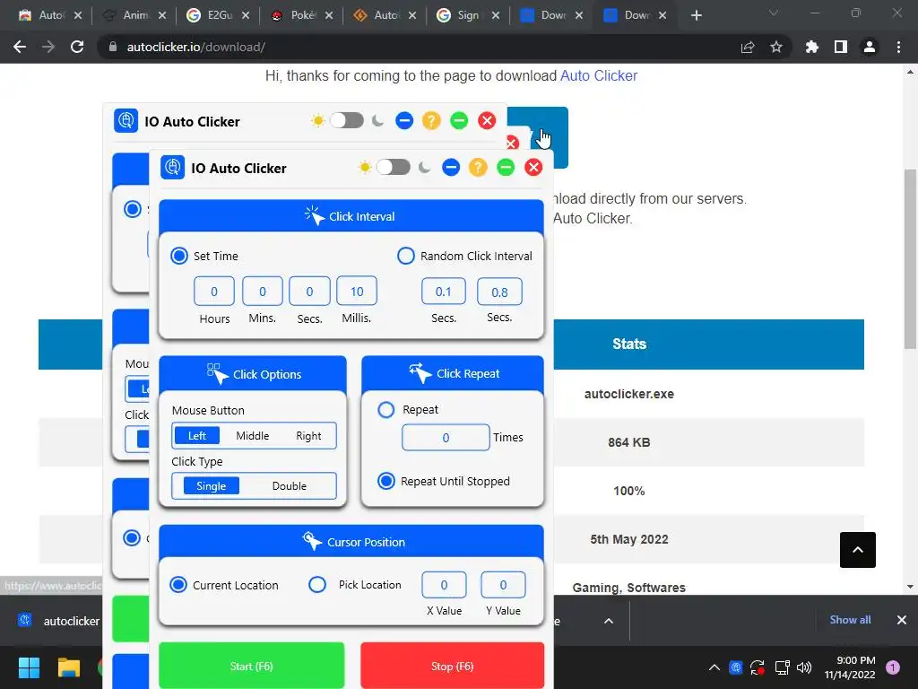This screenshot has height=689, width=918.
Task: Choose Left mouse button option
Action: (197, 435)
